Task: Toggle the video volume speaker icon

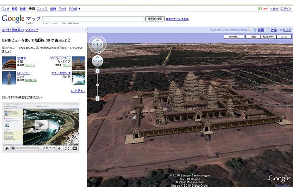Action: tap(59, 148)
